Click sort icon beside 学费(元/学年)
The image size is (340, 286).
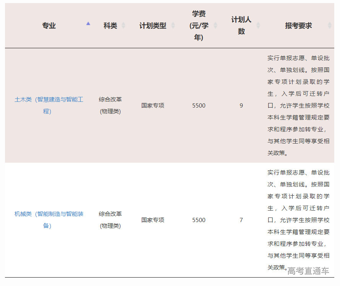point(215,26)
